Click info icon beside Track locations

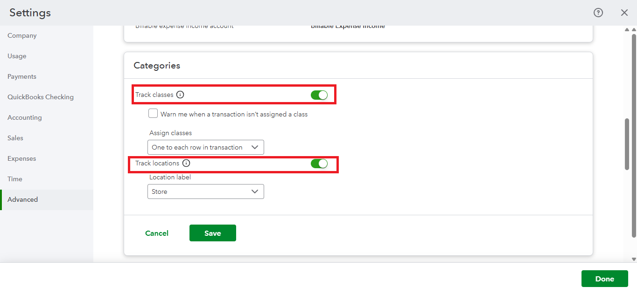[x=186, y=163]
